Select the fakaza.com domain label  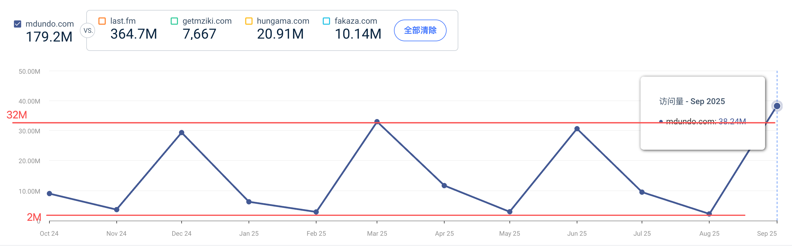[356, 21]
